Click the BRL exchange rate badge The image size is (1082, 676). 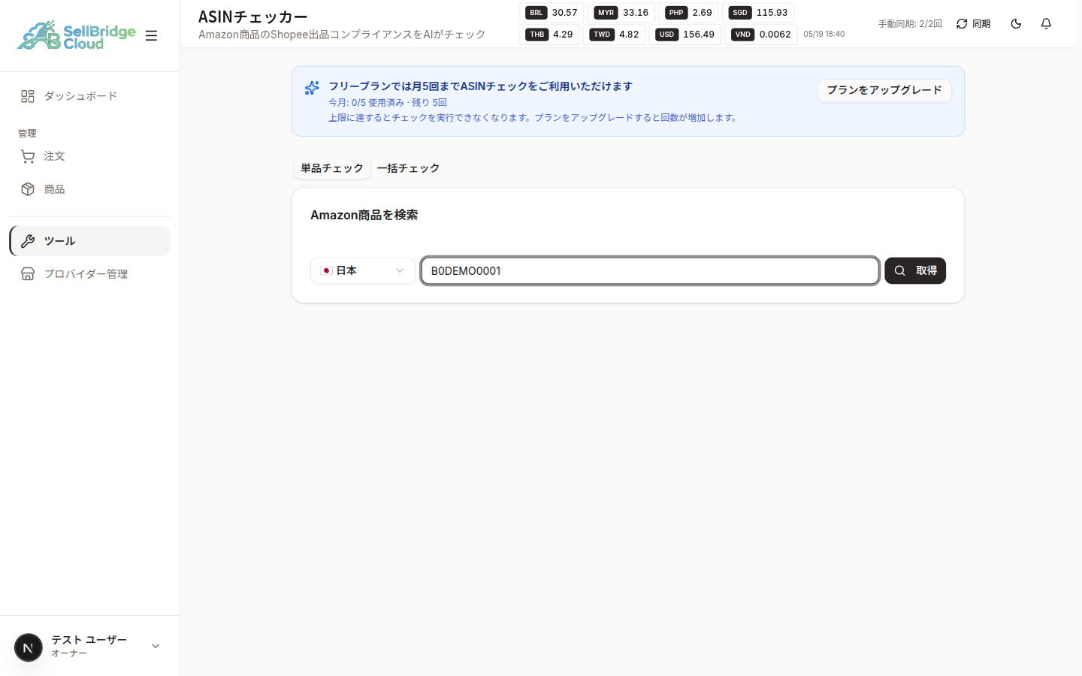(x=552, y=13)
